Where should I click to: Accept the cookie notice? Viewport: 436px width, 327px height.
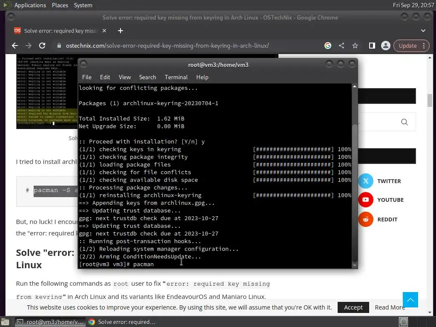click(353, 307)
